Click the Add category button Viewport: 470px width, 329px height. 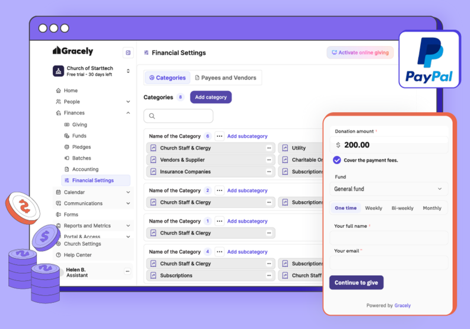pyautogui.click(x=211, y=97)
